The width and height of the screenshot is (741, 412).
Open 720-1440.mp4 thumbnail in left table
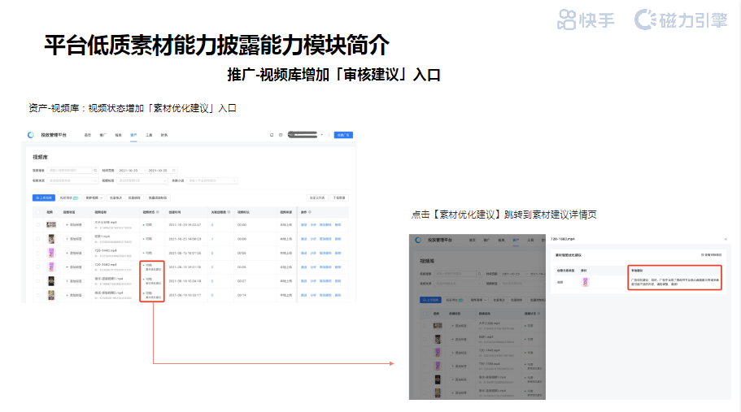coord(51,253)
